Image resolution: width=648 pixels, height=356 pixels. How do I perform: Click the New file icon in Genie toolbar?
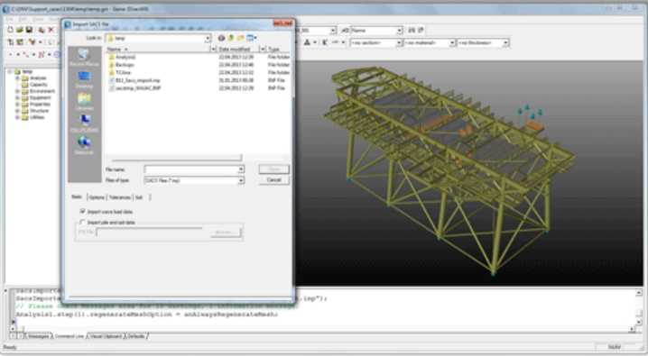pyautogui.click(x=10, y=30)
